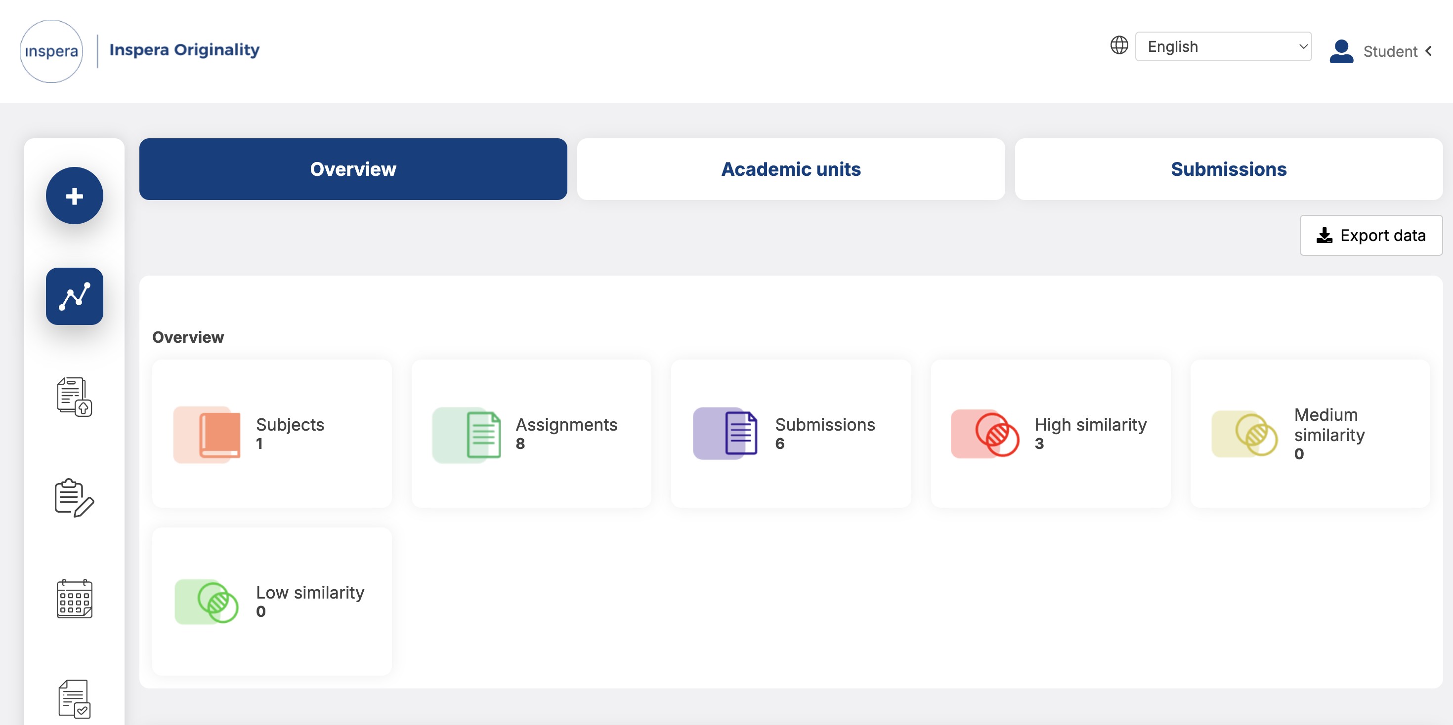Click the Inspera Originality title link
Image resolution: width=1453 pixels, height=725 pixels.
click(x=184, y=49)
